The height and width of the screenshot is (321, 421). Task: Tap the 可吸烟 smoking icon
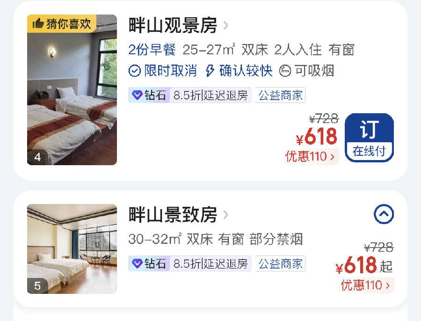pyautogui.click(x=285, y=71)
